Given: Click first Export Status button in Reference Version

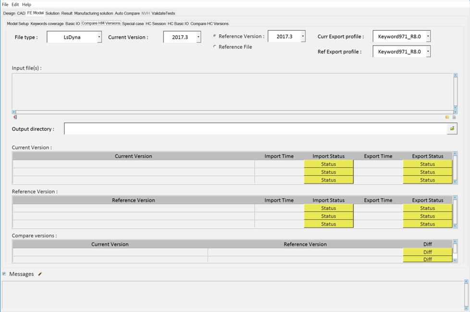Looking at the screenshot, I should [x=427, y=208].
